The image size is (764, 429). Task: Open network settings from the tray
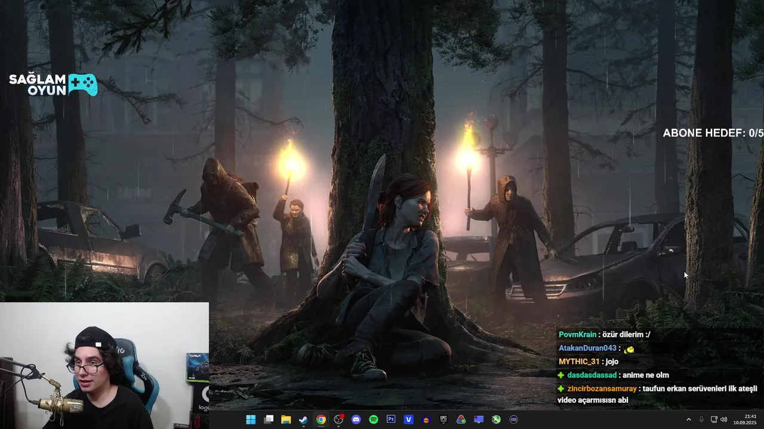pos(714,419)
